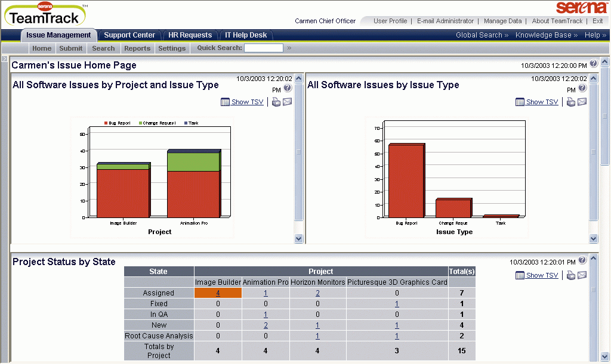This screenshot has width=611, height=364.
Task: Email the Project and Issue Type report
Action: (x=287, y=102)
